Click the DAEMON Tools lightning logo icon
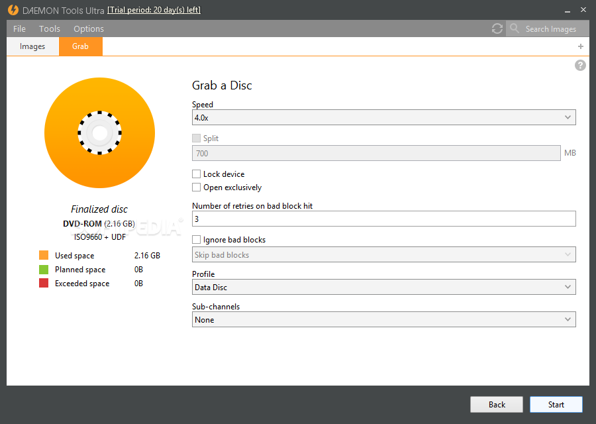The width and height of the screenshot is (596, 424). tap(13, 10)
